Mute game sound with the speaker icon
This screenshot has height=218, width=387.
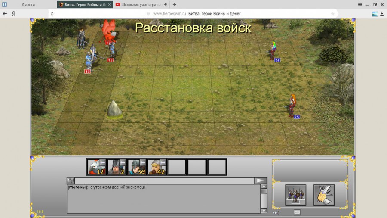pos(276,212)
